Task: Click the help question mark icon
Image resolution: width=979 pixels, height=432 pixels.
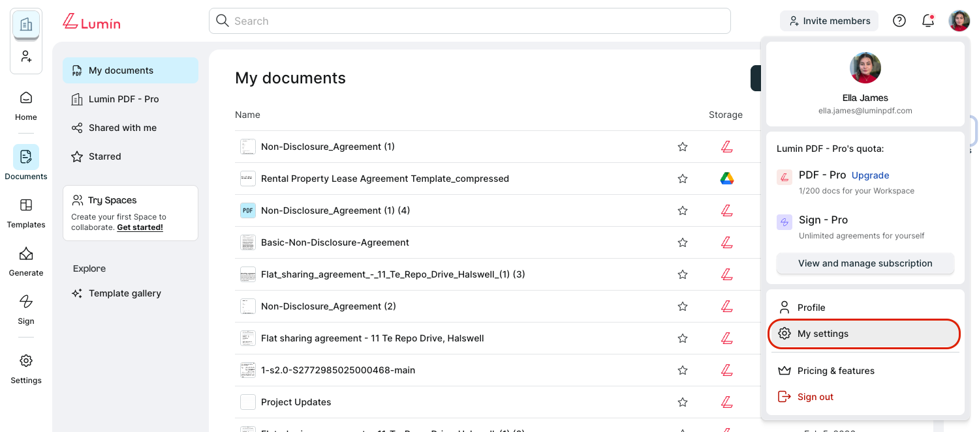Action: (x=899, y=21)
